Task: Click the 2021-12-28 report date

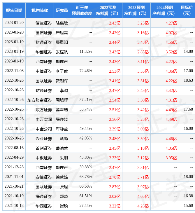Action: pos(14,167)
